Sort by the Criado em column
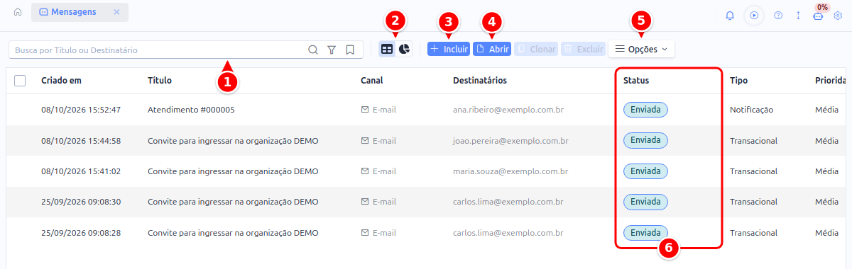Screen dimensions: 852x269 tap(61, 81)
